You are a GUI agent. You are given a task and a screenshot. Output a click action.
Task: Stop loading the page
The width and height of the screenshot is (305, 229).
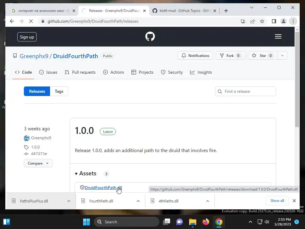point(31,21)
